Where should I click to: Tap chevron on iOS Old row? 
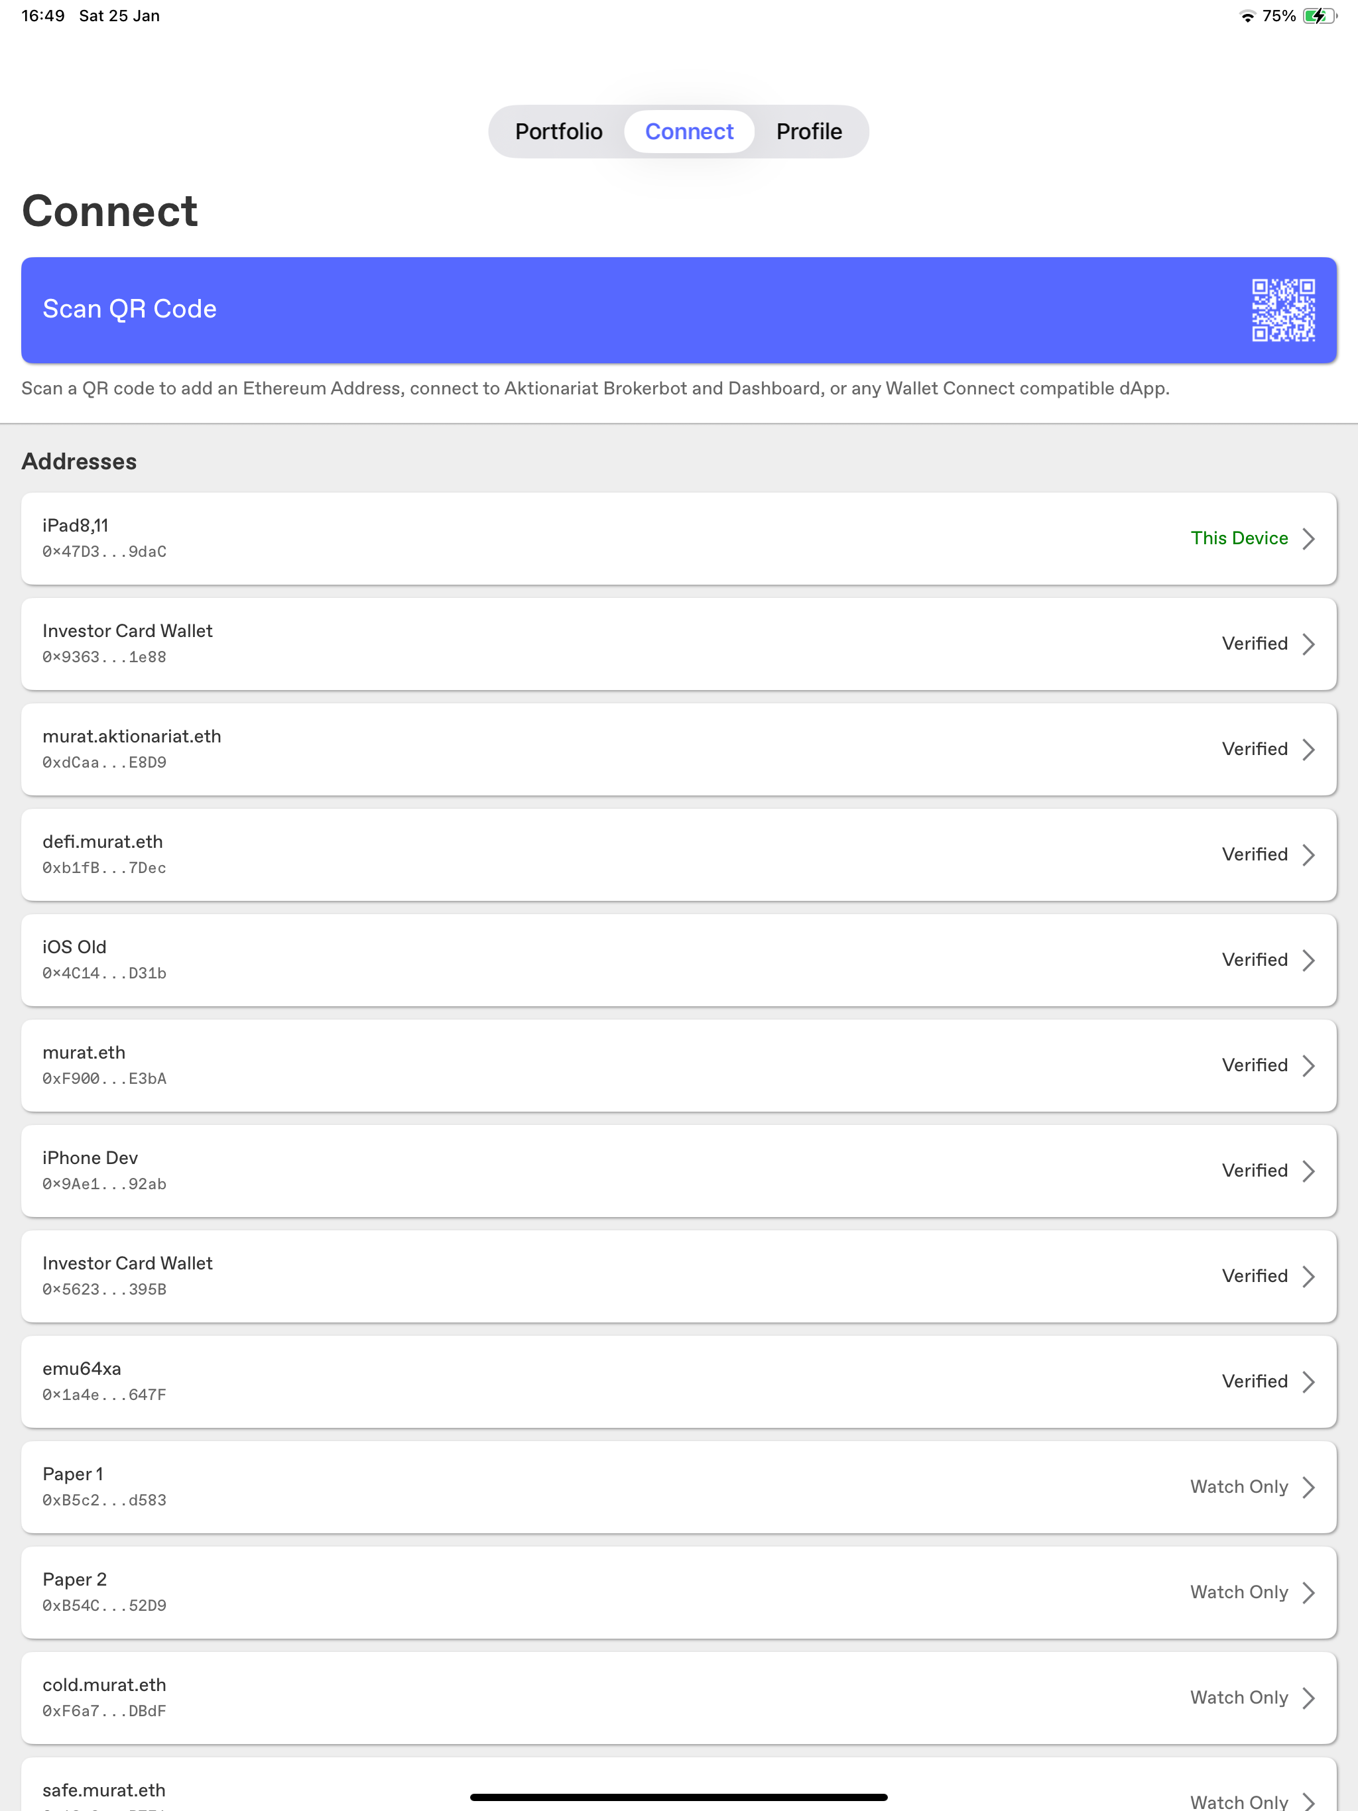tap(1308, 961)
